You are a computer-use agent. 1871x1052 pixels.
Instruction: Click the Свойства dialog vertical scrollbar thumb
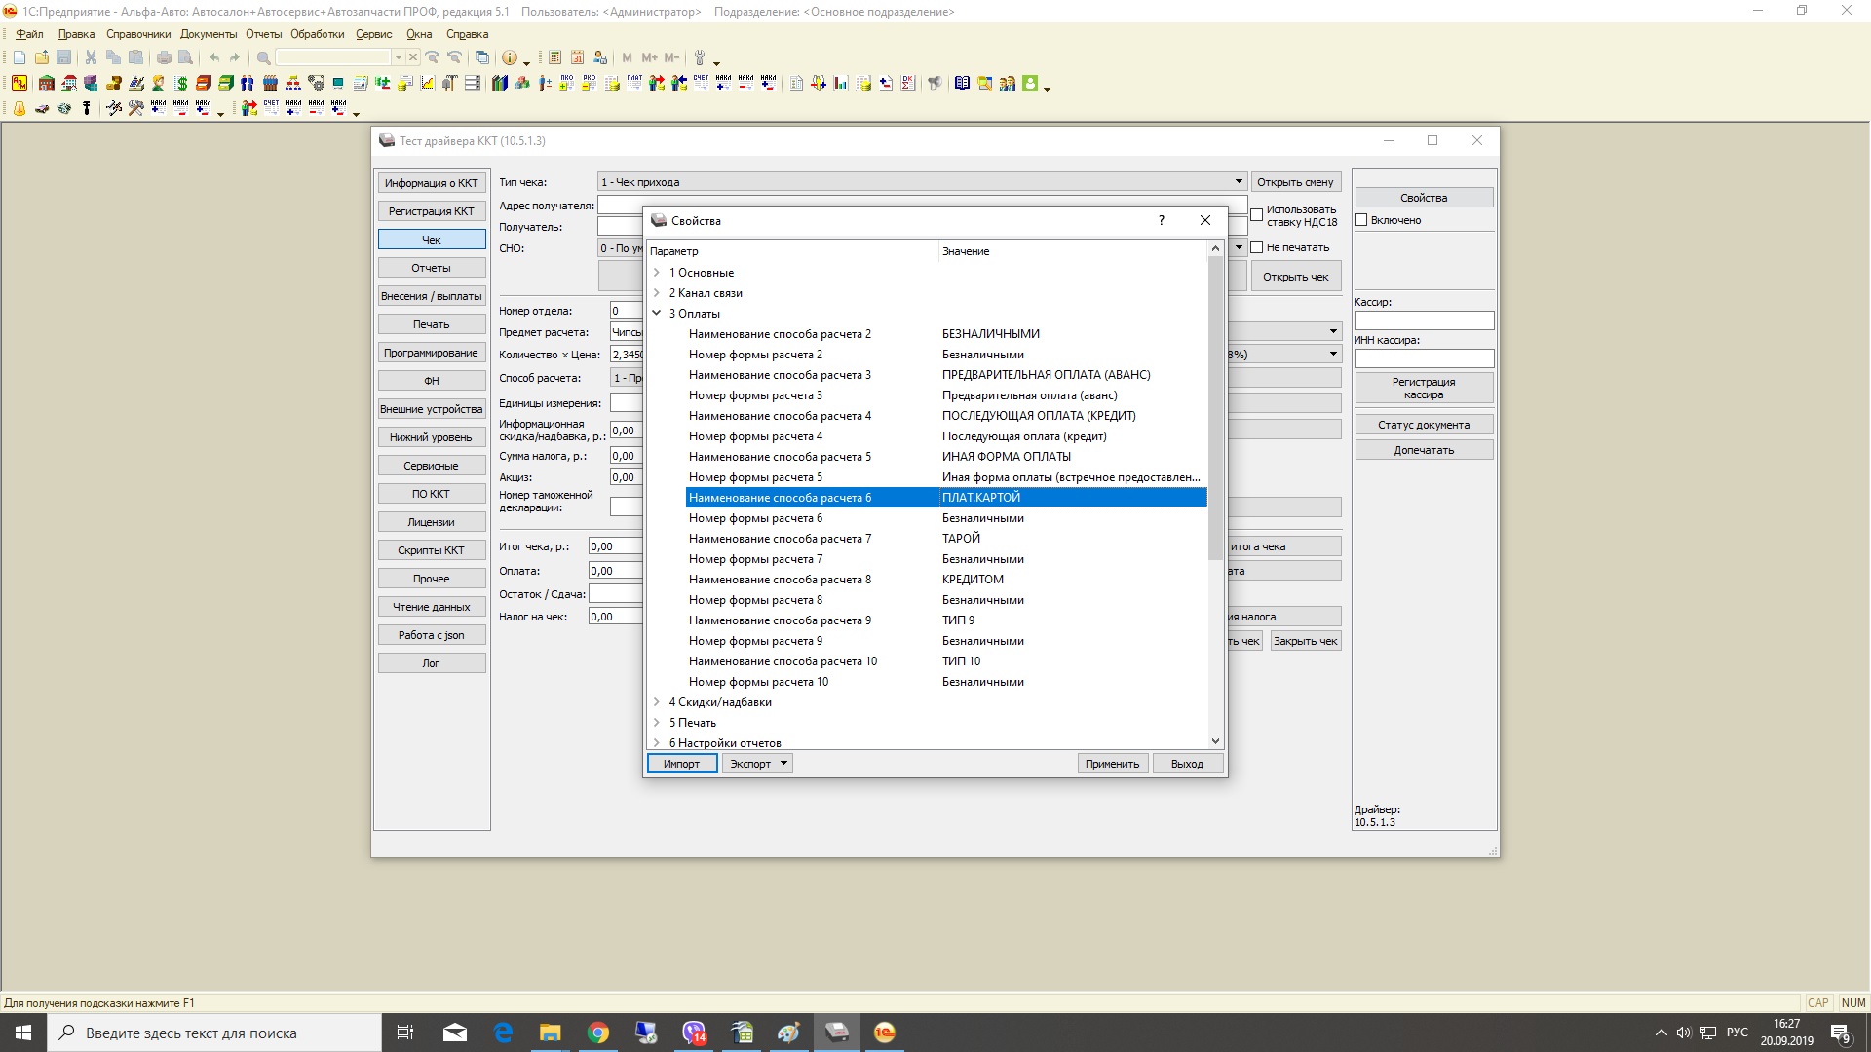tap(1215, 408)
